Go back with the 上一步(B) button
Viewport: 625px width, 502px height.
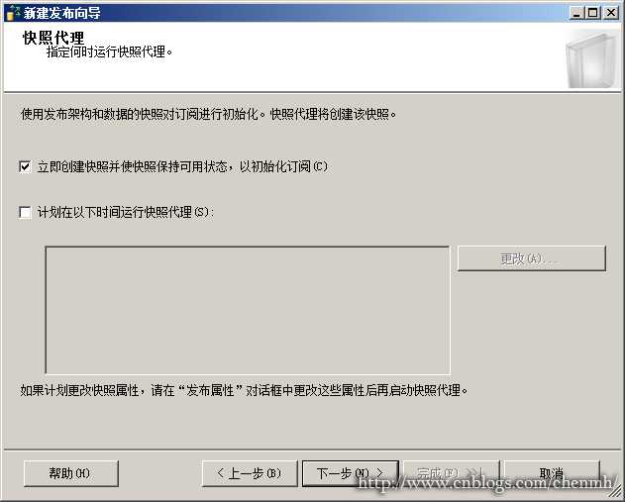[x=250, y=473]
